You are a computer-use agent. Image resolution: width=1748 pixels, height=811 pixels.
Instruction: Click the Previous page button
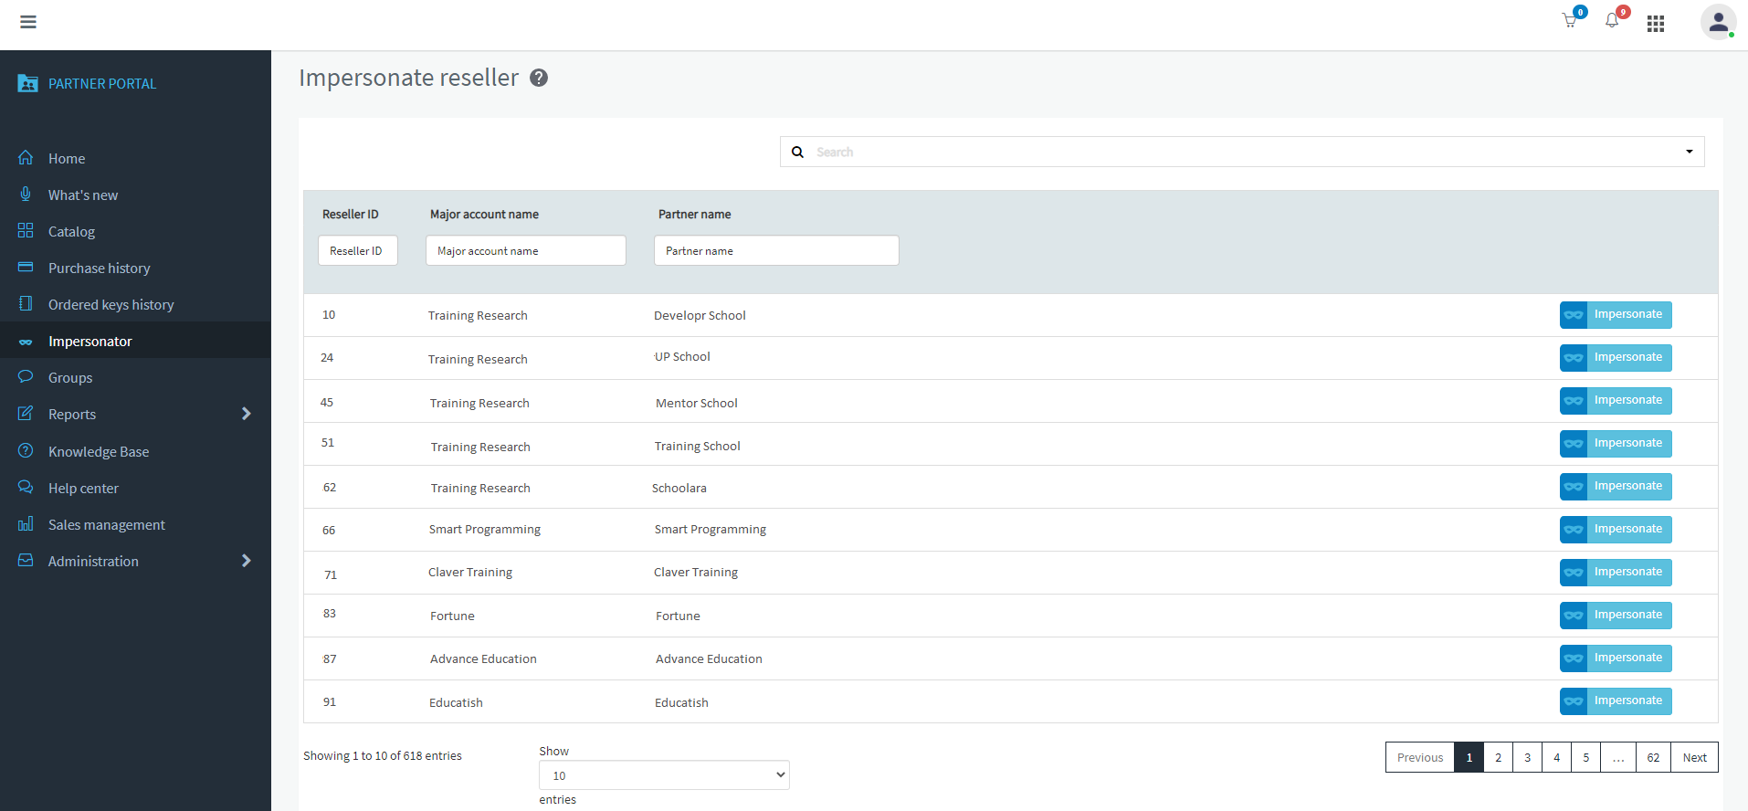click(x=1420, y=757)
